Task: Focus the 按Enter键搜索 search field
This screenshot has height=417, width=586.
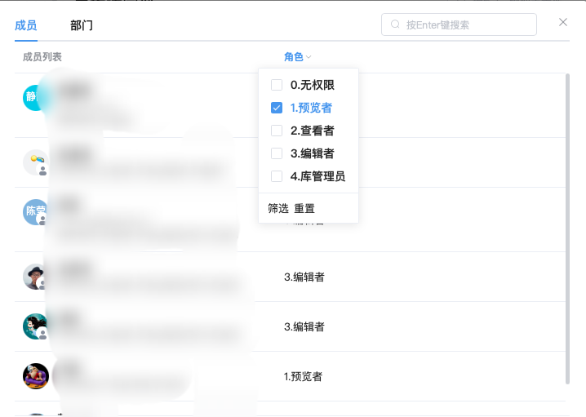Action: coord(459,24)
